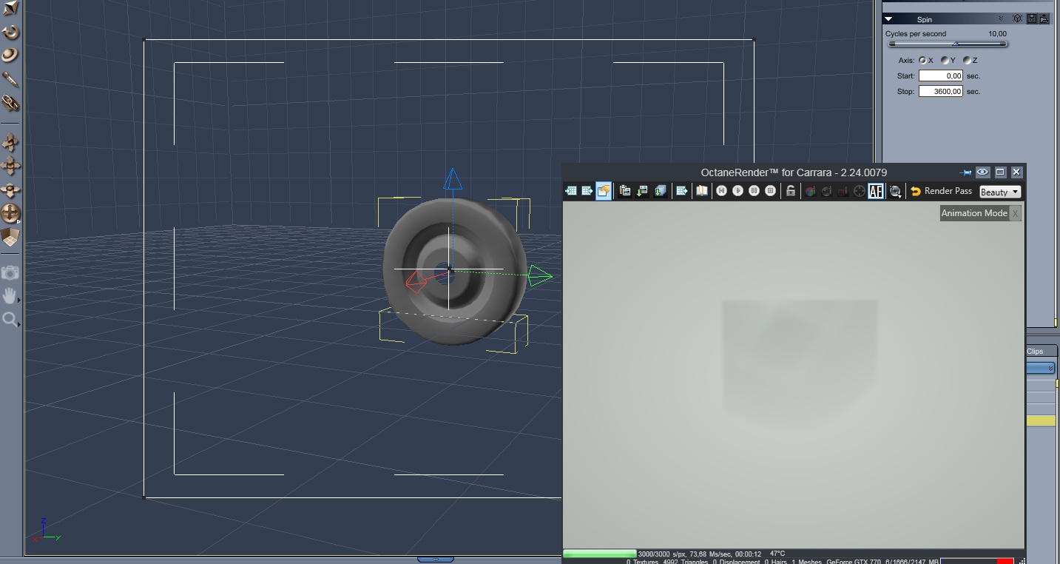Click the clipboard copy icon in Octane toolbar
This screenshot has height=564, width=1060.
coord(625,191)
